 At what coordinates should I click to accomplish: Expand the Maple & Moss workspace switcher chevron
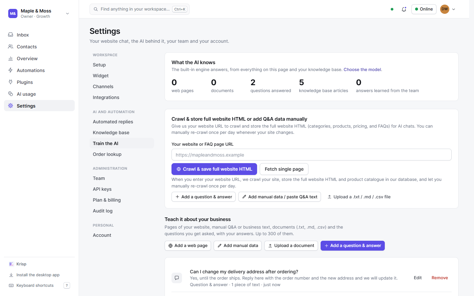pyautogui.click(x=67, y=13)
